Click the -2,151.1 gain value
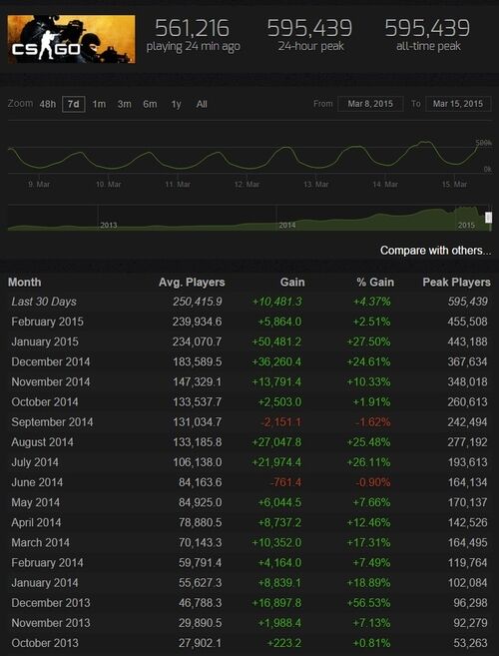Image resolution: width=499 pixels, height=656 pixels. (280, 422)
